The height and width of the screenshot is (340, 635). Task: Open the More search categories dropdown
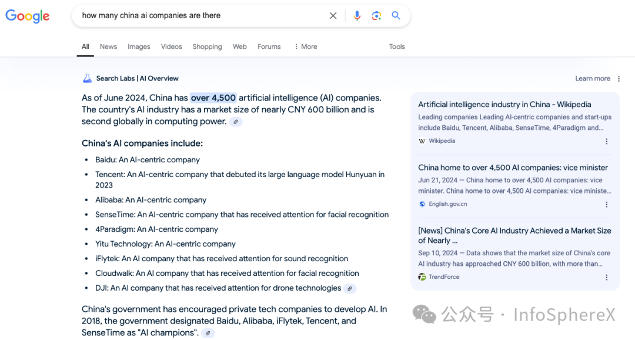(x=305, y=46)
